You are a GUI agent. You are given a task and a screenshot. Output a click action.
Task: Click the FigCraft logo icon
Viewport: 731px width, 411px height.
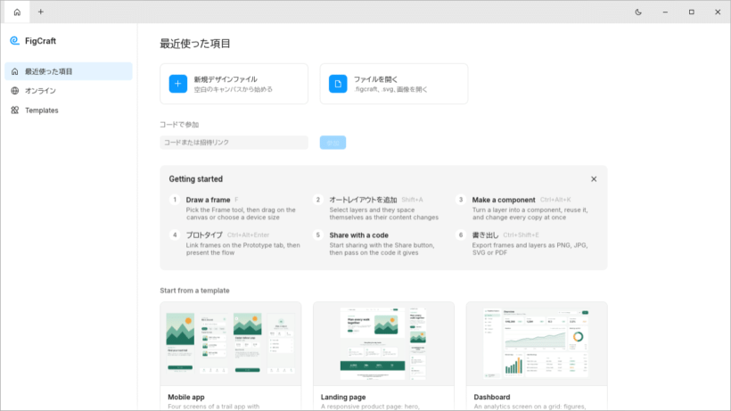click(x=14, y=41)
